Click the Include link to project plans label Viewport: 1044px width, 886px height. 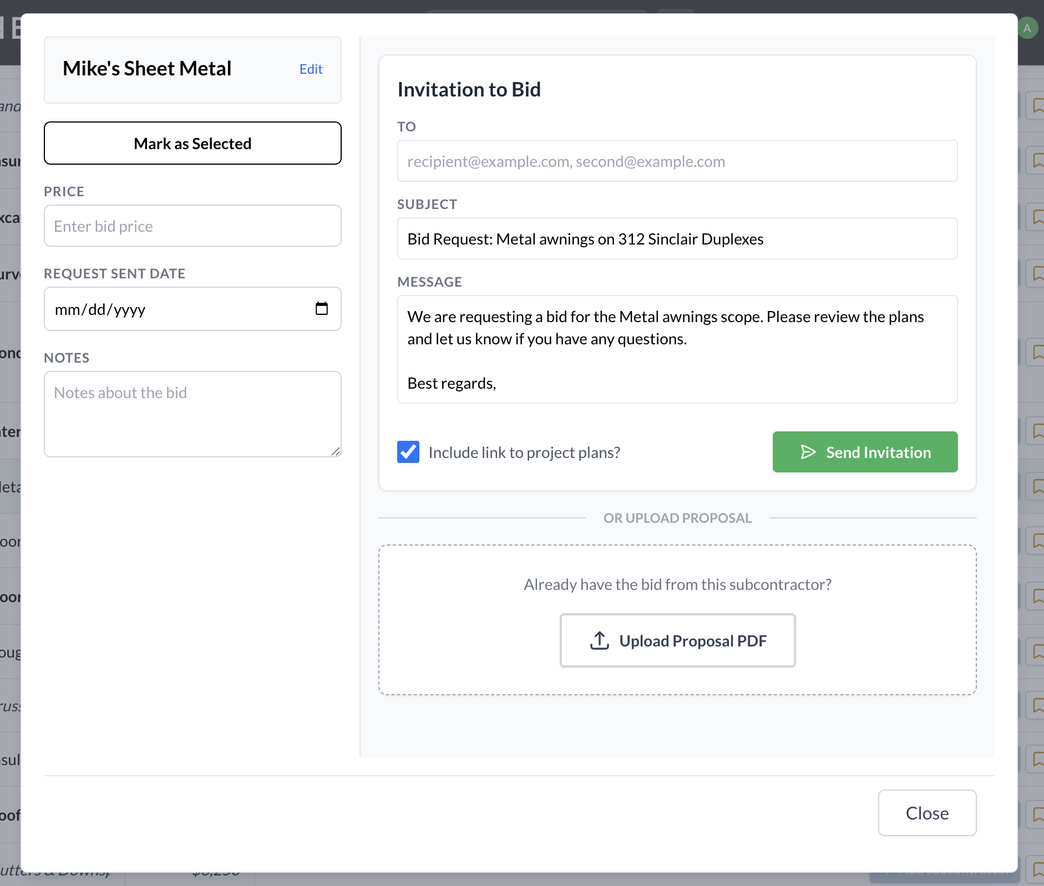click(524, 452)
